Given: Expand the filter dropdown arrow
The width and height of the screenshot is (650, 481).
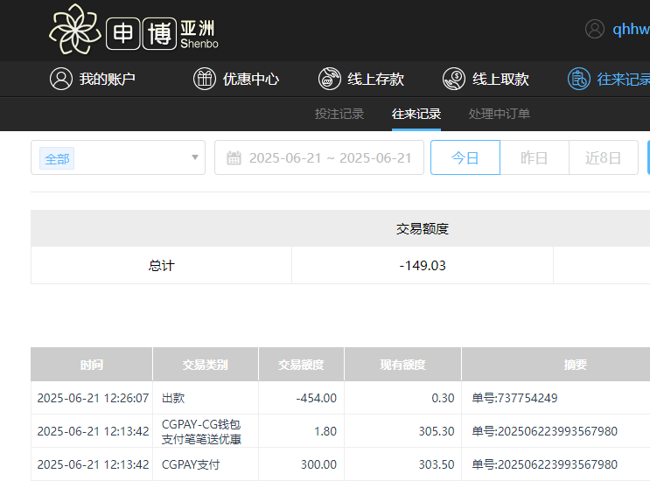Looking at the screenshot, I should click(194, 158).
